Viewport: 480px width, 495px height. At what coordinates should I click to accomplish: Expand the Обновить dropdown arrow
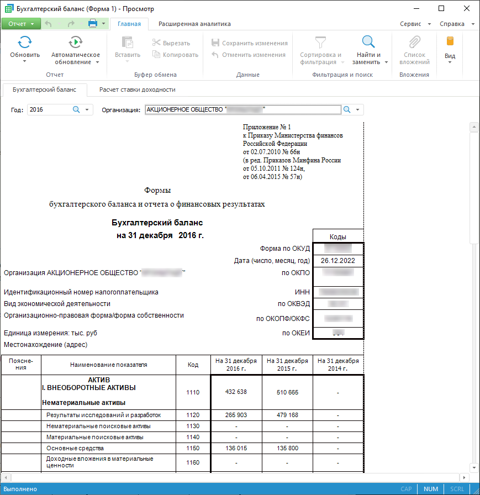(25, 61)
